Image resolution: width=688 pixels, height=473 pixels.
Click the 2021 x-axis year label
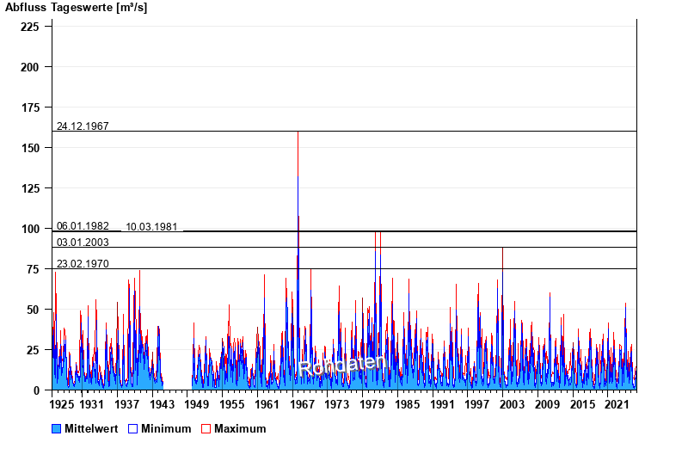click(x=617, y=404)
